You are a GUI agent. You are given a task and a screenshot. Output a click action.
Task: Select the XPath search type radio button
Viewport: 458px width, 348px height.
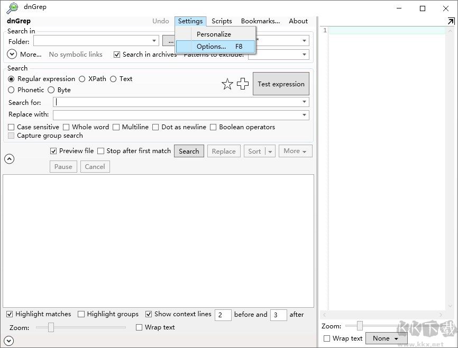pyautogui.click(x=83, y=79)
